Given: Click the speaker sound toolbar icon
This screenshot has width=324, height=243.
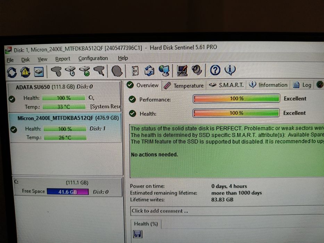Looking at the screenshot, I should pyautogui.click(x=197, y=70).
